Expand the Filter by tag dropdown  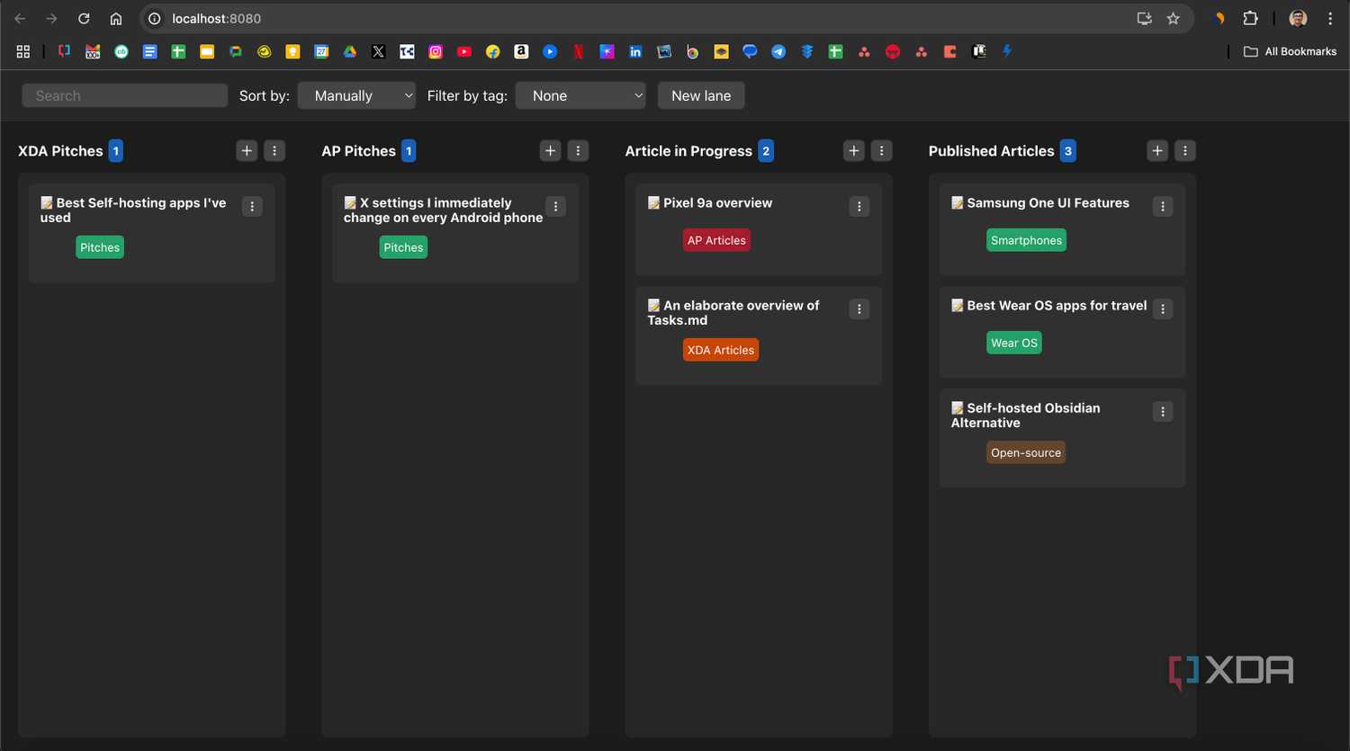[x=580, y=95]
